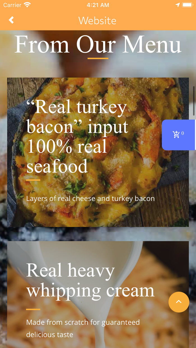
Task: Tap the back arrow icon
Action: (x=11, y=20)
